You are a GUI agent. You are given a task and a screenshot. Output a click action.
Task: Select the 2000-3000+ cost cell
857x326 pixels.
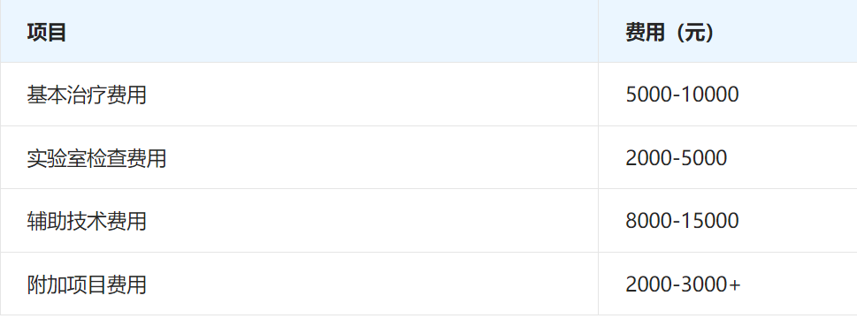[x=728, y=284]
